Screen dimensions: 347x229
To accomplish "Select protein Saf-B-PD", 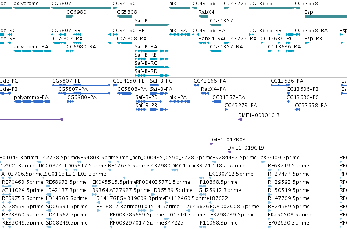I will pyautogui.click(x=147, y=97).
